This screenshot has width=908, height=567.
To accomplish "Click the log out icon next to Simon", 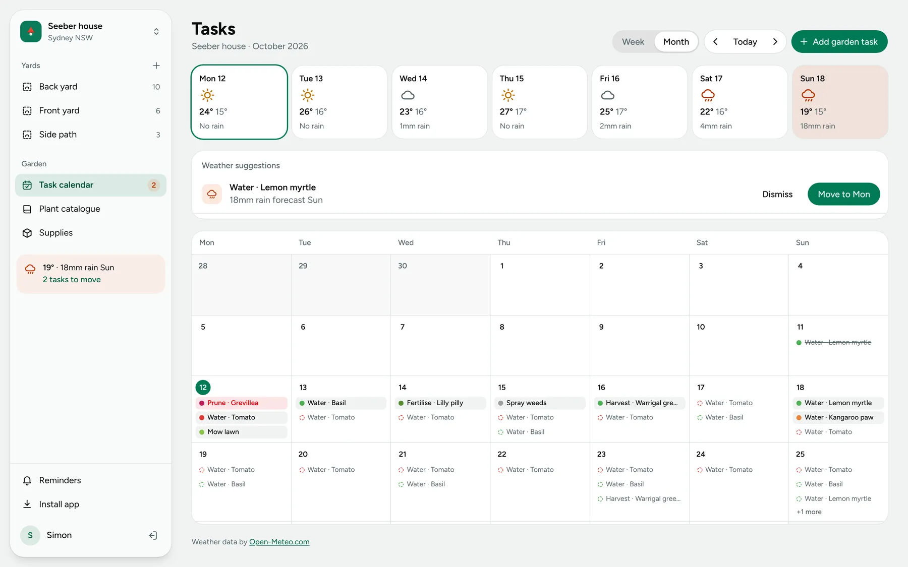I will (x=153, y=535).
